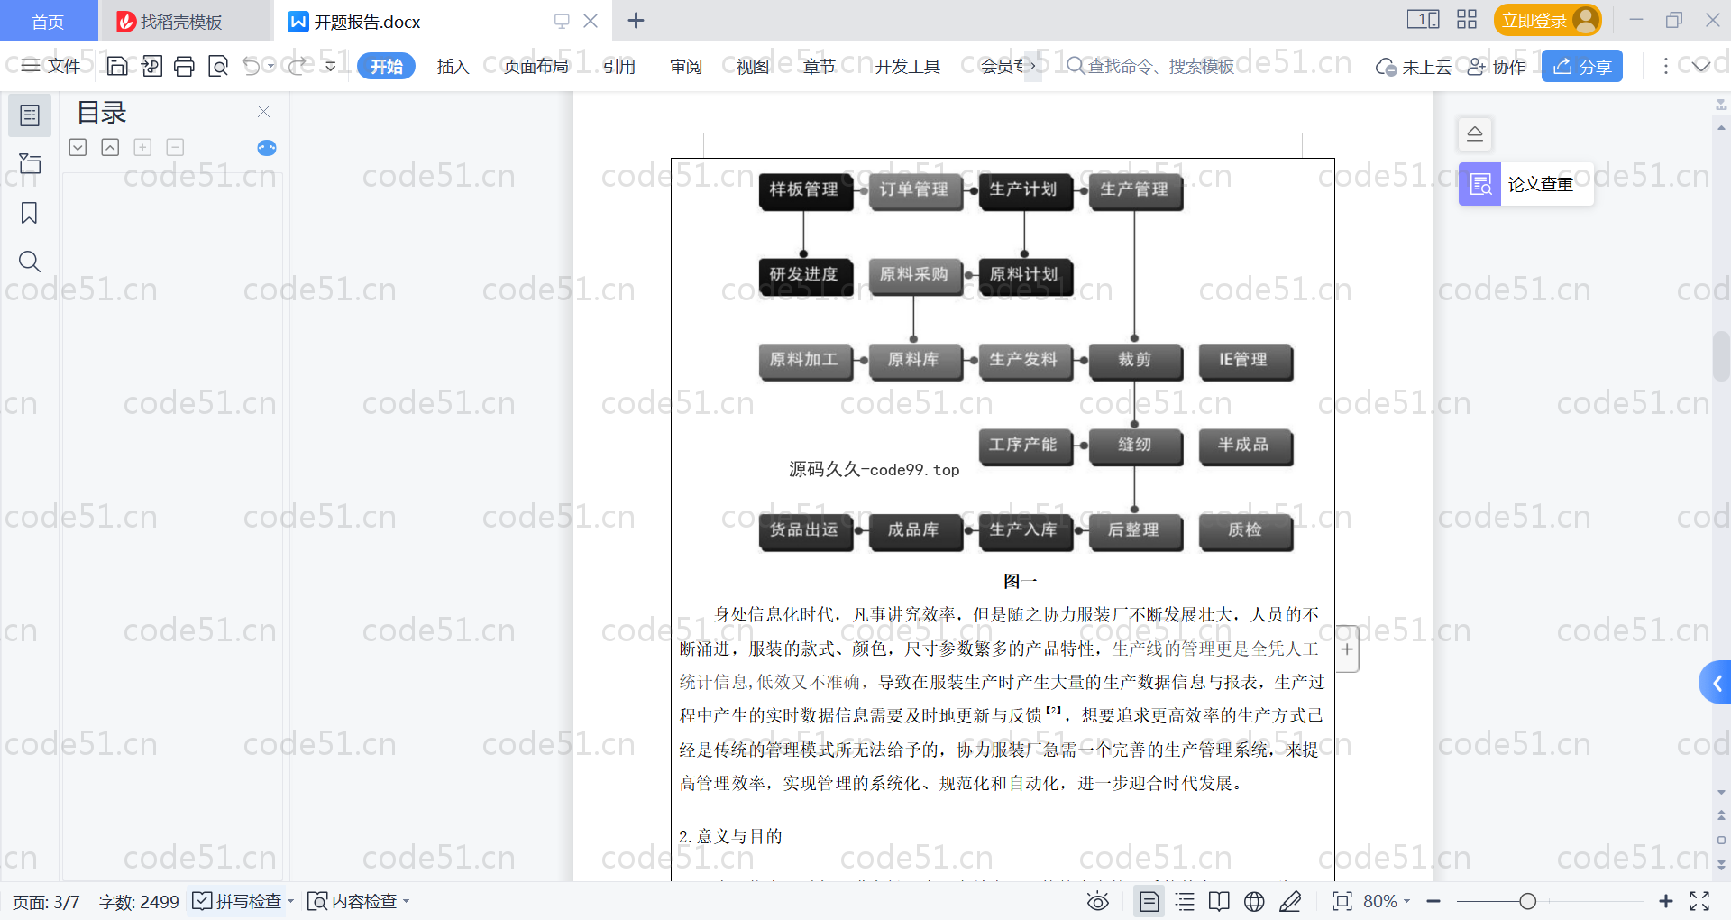The height and width of the screenshot is (920, 1731).
Task: Open 内容检查 dropdown arrow
Action: (x=406, y=901)
